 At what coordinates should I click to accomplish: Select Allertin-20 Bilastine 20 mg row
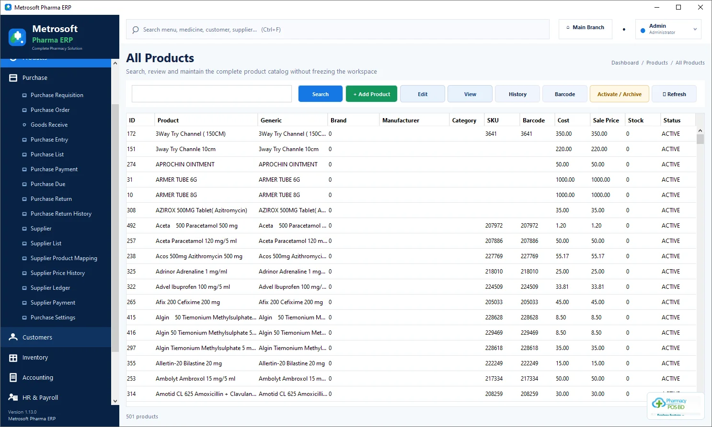411,363
